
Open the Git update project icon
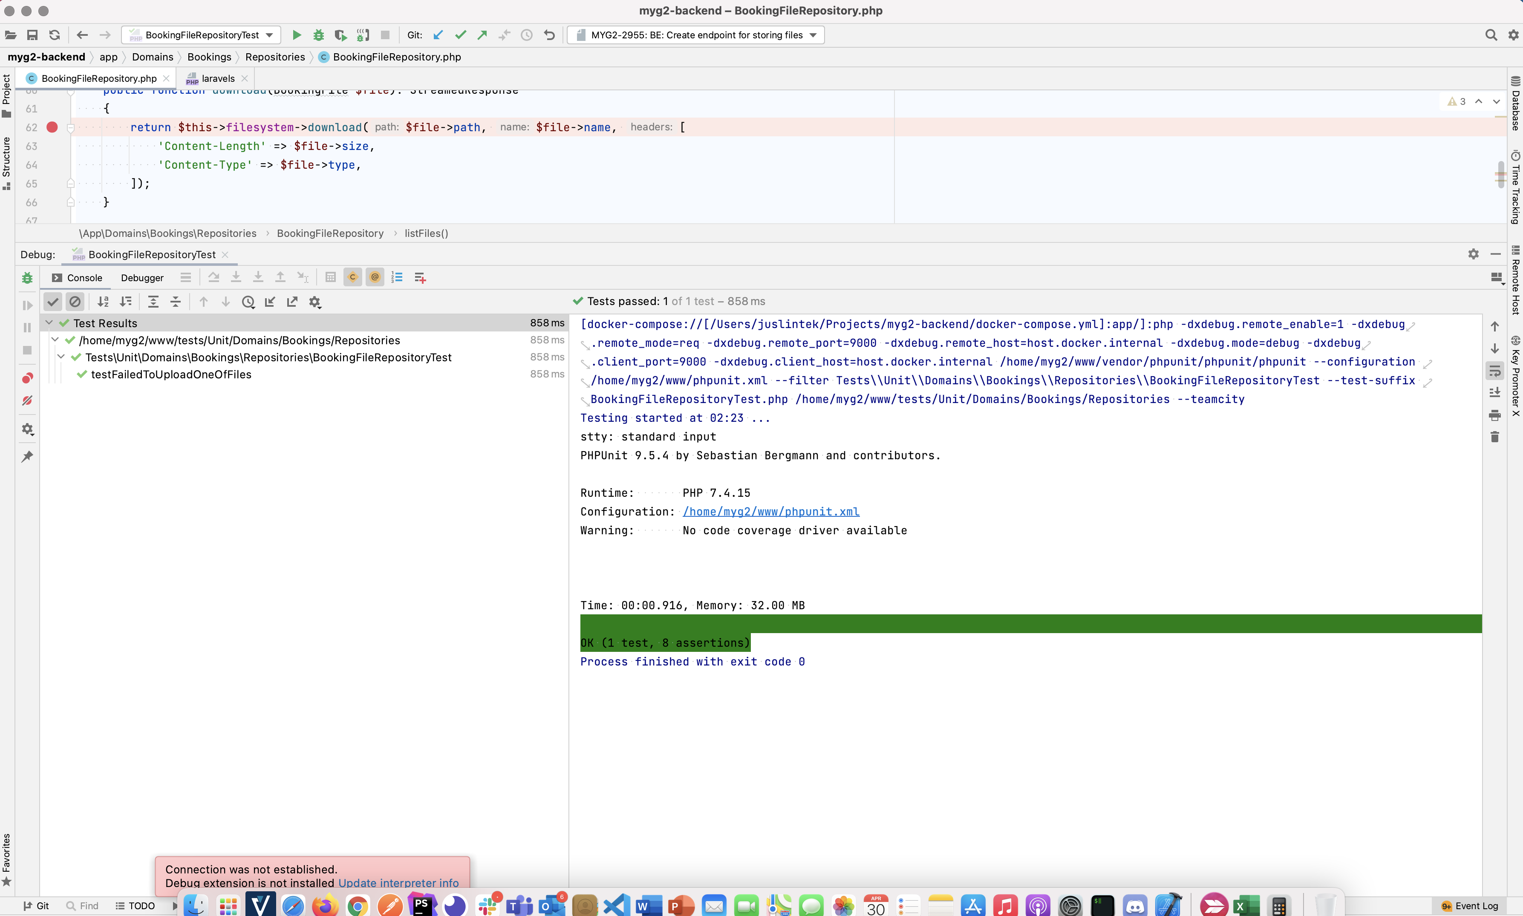point(438,35)
